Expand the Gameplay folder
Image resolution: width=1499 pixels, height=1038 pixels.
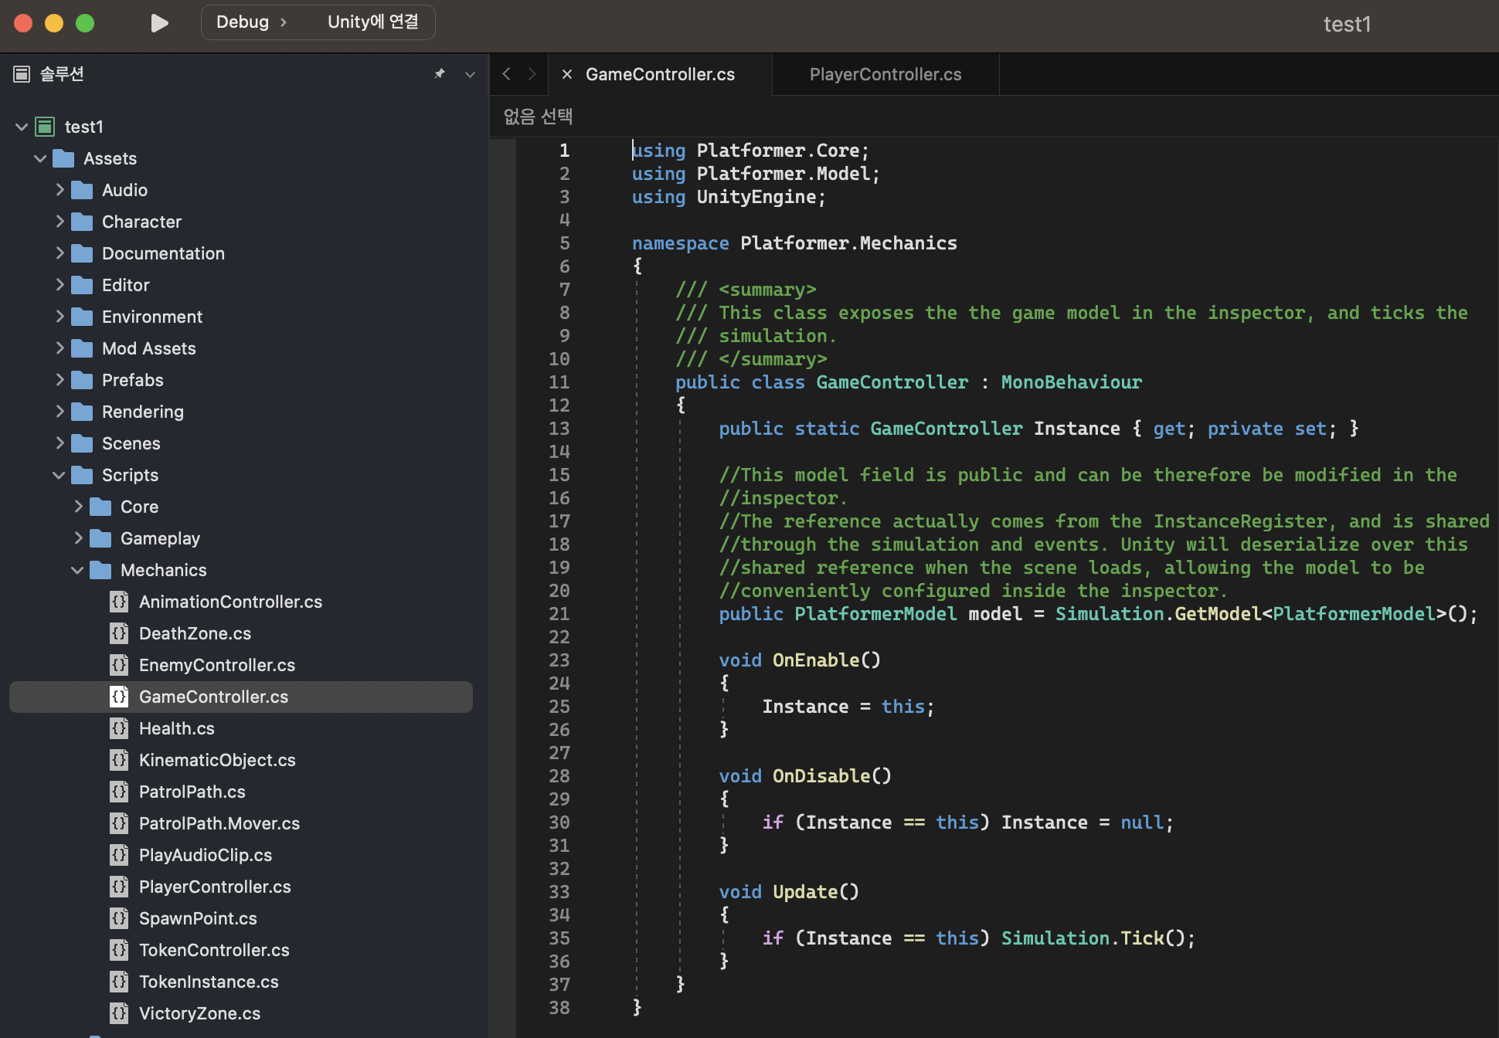(x=78, y=538)
